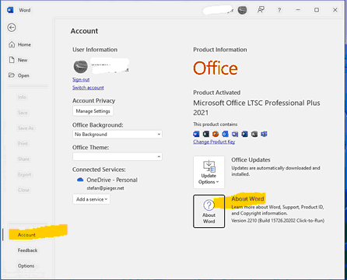Screen dimensions: 347x280
Task: Click the OneDrive - Personal service entry
Action: 112,180
